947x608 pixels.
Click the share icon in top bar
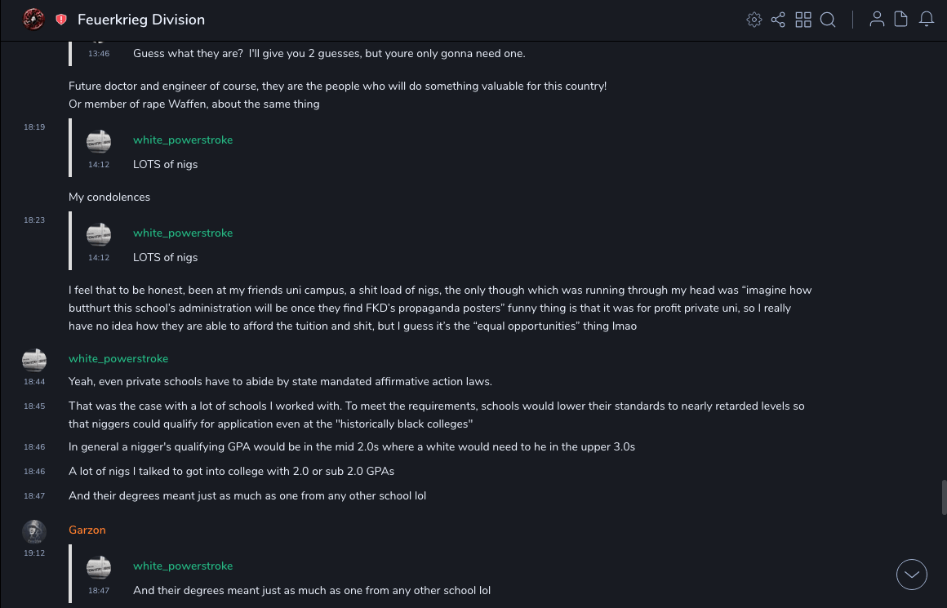(x=778, y=20)
